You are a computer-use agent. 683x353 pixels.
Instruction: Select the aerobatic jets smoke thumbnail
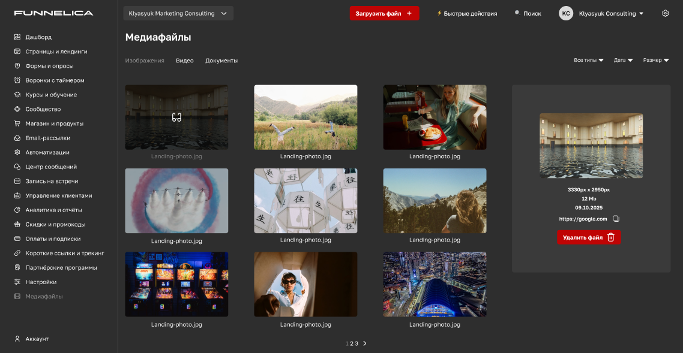tap(176, 201)
